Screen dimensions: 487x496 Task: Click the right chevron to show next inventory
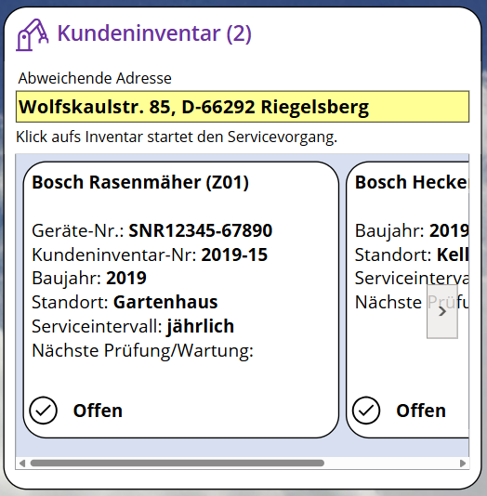point(442,311)
